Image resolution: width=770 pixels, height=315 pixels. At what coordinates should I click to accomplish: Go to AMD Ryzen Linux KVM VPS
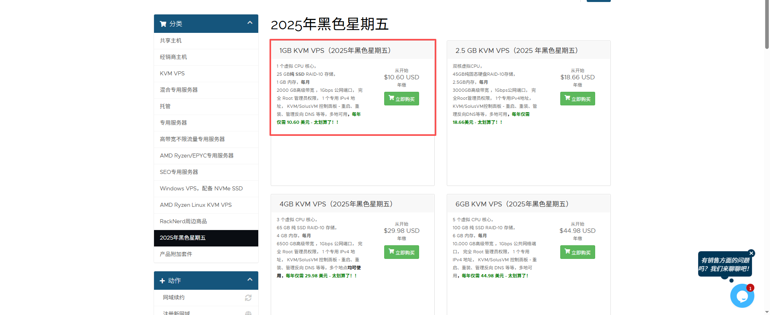196,205
